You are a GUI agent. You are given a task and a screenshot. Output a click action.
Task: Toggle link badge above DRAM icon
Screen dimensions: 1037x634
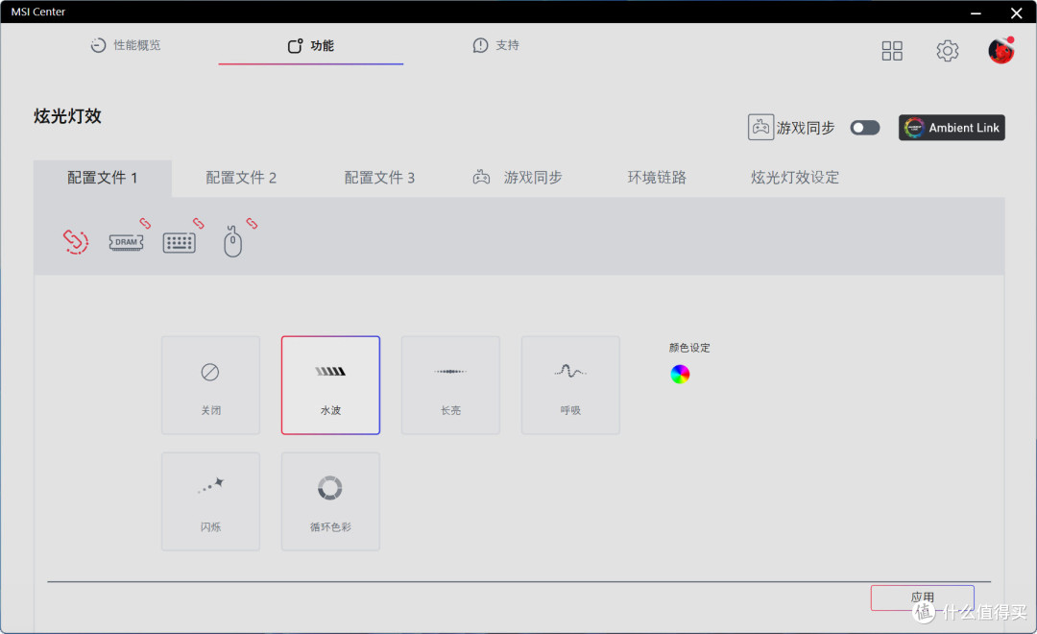(145, 223)
